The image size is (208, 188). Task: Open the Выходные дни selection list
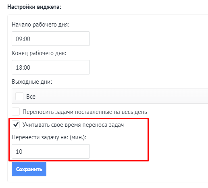click(110, 96)
